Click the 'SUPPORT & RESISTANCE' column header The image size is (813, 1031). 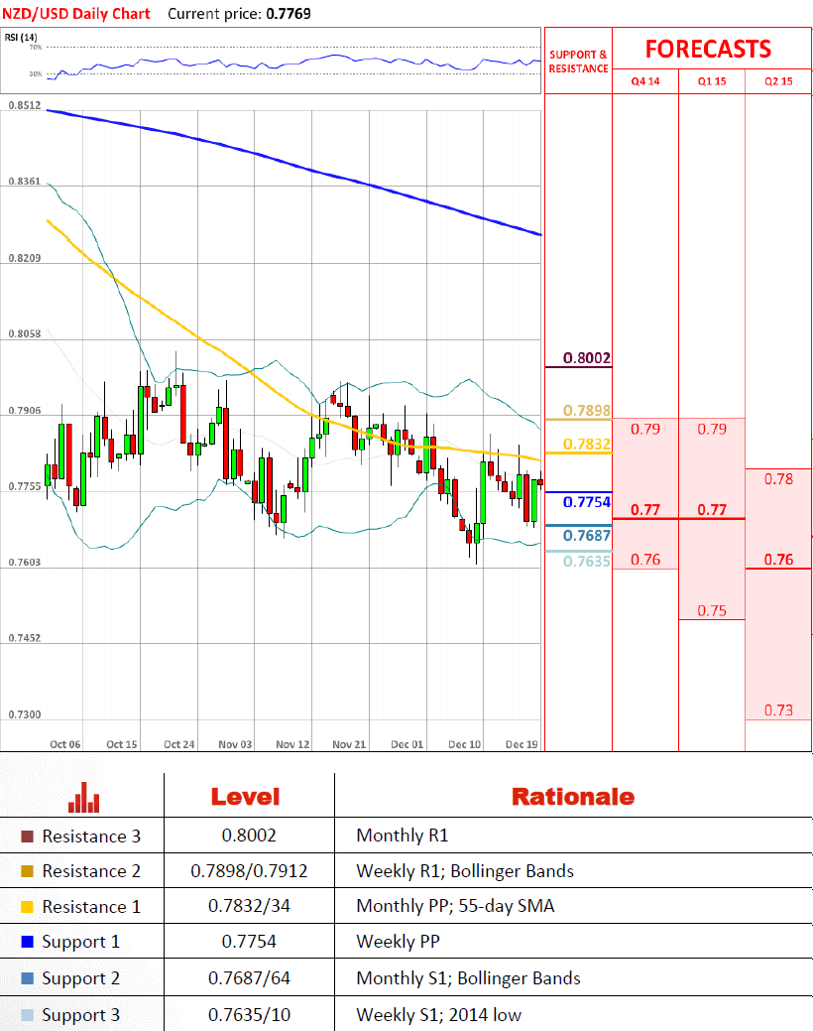pos(578,62)
